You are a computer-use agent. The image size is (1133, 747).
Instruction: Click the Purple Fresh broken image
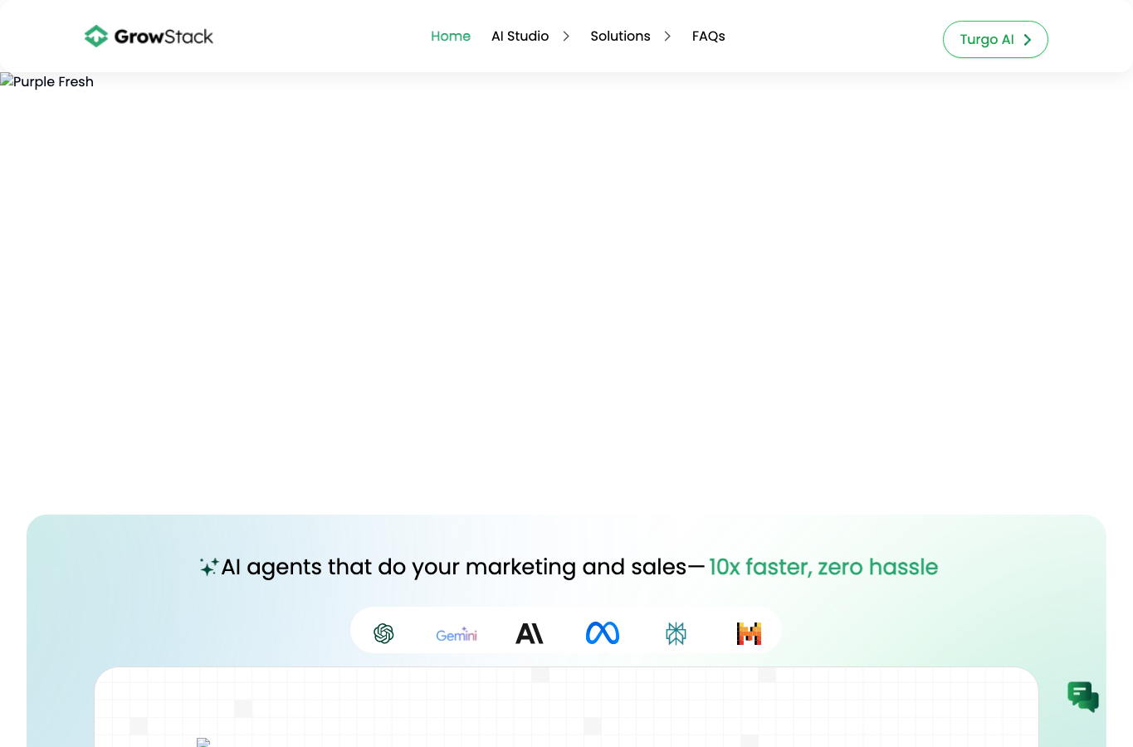pyautogui.click(x=47, y=81)
